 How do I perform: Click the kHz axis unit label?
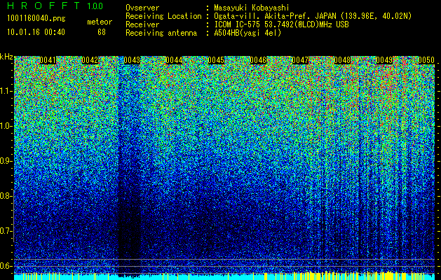6,57
